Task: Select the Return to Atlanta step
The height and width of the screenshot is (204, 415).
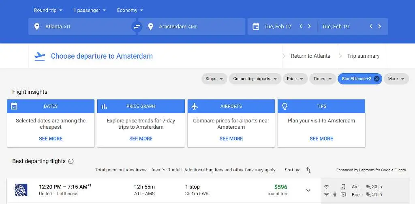Action: pos(310,56)
